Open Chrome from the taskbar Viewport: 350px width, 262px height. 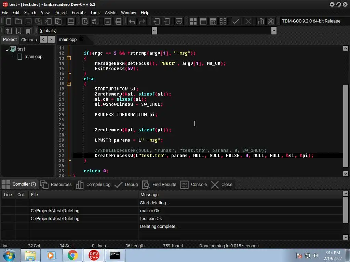[72, 255]
